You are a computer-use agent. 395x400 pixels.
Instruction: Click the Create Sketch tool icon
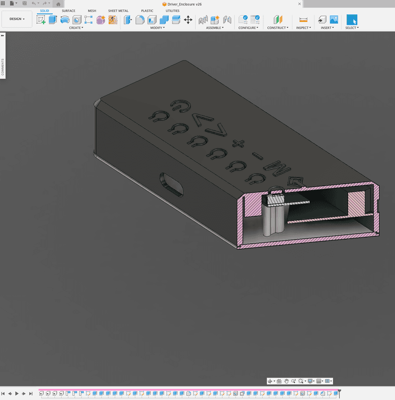41,20
